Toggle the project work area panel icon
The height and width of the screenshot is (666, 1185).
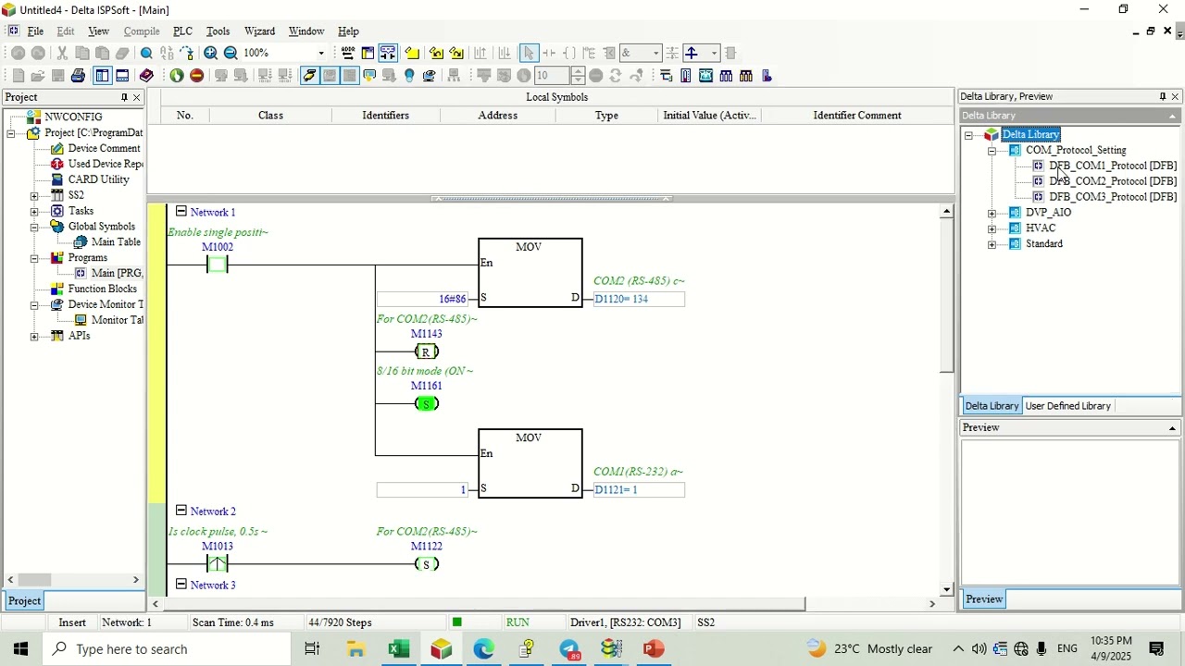[x=102, y=75]
